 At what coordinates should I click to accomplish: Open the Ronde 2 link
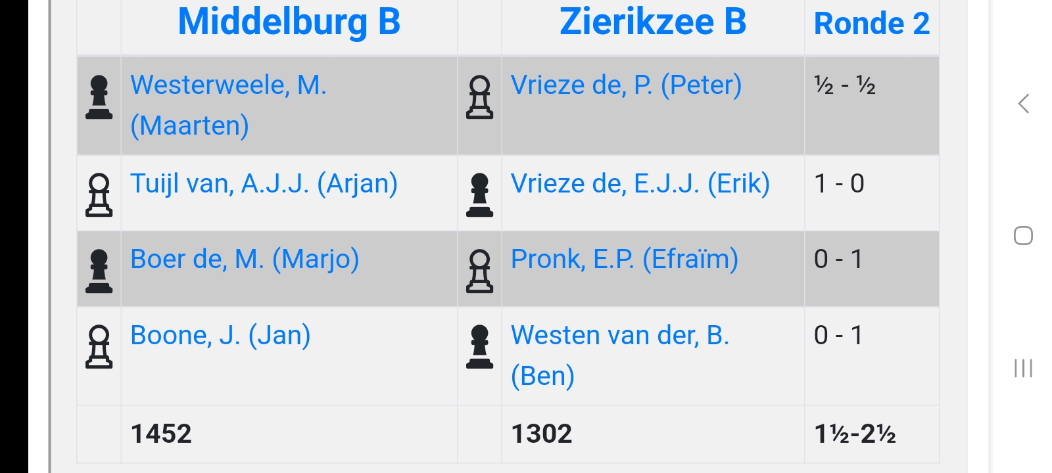click(871, 24)
